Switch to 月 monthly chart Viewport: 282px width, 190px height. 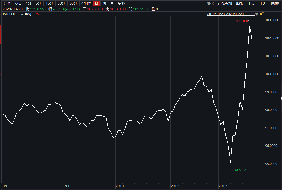tap(112, 3)
